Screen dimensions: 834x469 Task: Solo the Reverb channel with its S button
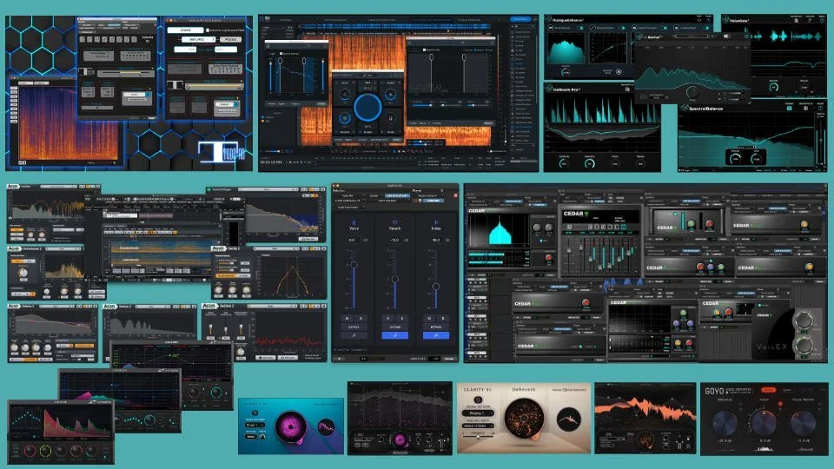coord(402,319)
